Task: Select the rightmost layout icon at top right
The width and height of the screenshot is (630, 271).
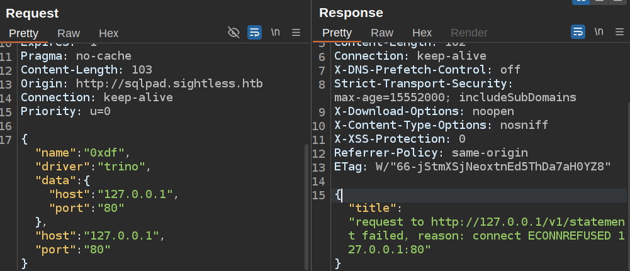Action: point(619,2)
